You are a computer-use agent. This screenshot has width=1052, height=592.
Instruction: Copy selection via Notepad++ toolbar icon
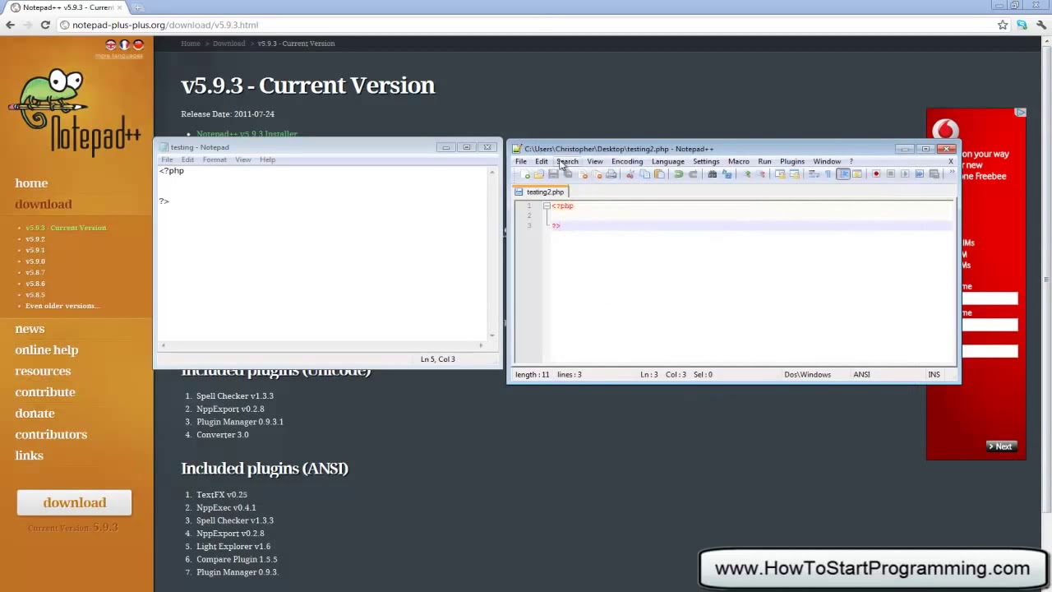tap(645, 174)
